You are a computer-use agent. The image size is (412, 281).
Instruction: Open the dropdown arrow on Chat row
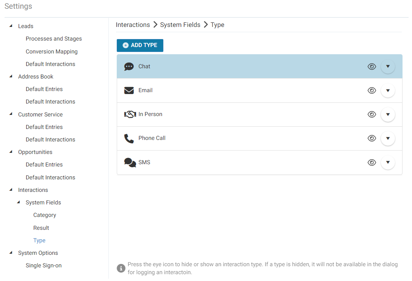coord(388,66)
